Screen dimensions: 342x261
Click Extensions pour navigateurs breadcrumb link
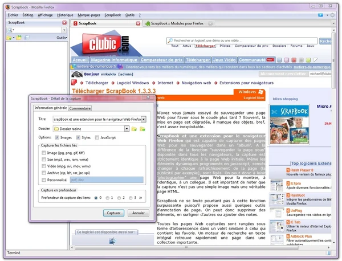pos(246,83)
